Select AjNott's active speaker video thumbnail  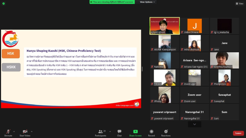(x=165, y=26)
